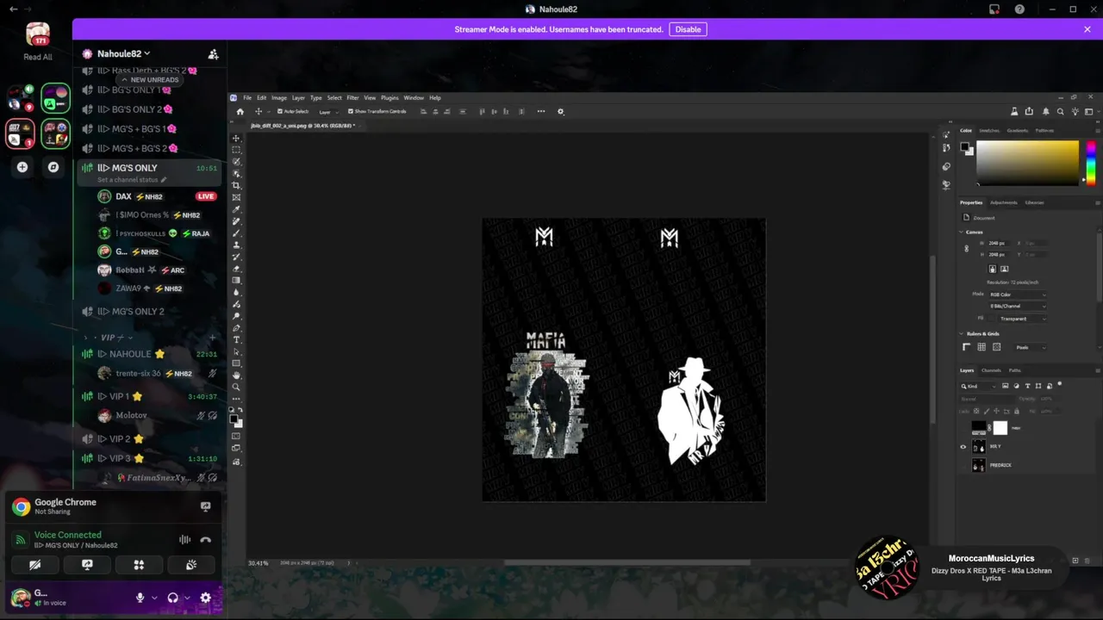Select the Brush tool
The image size is (1103, 620).
pos(236,232)
